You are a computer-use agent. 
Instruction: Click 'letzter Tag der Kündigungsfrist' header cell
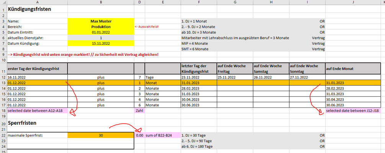[199, 68]
